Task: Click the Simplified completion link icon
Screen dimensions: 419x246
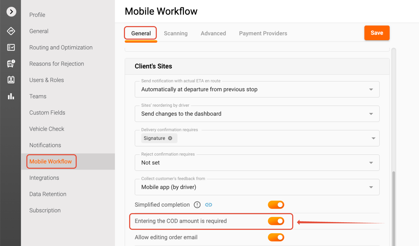Action: pos(208,205)
